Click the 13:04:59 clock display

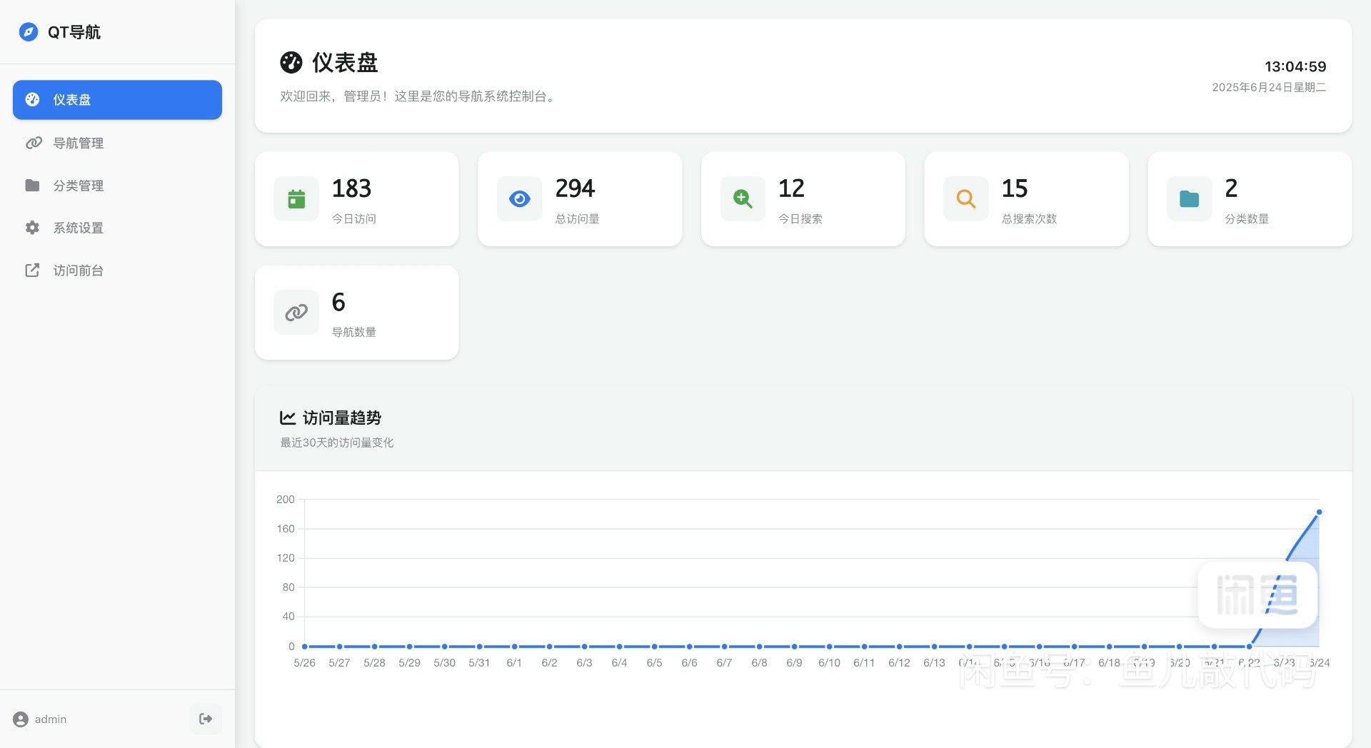[x=1295, y=66]
